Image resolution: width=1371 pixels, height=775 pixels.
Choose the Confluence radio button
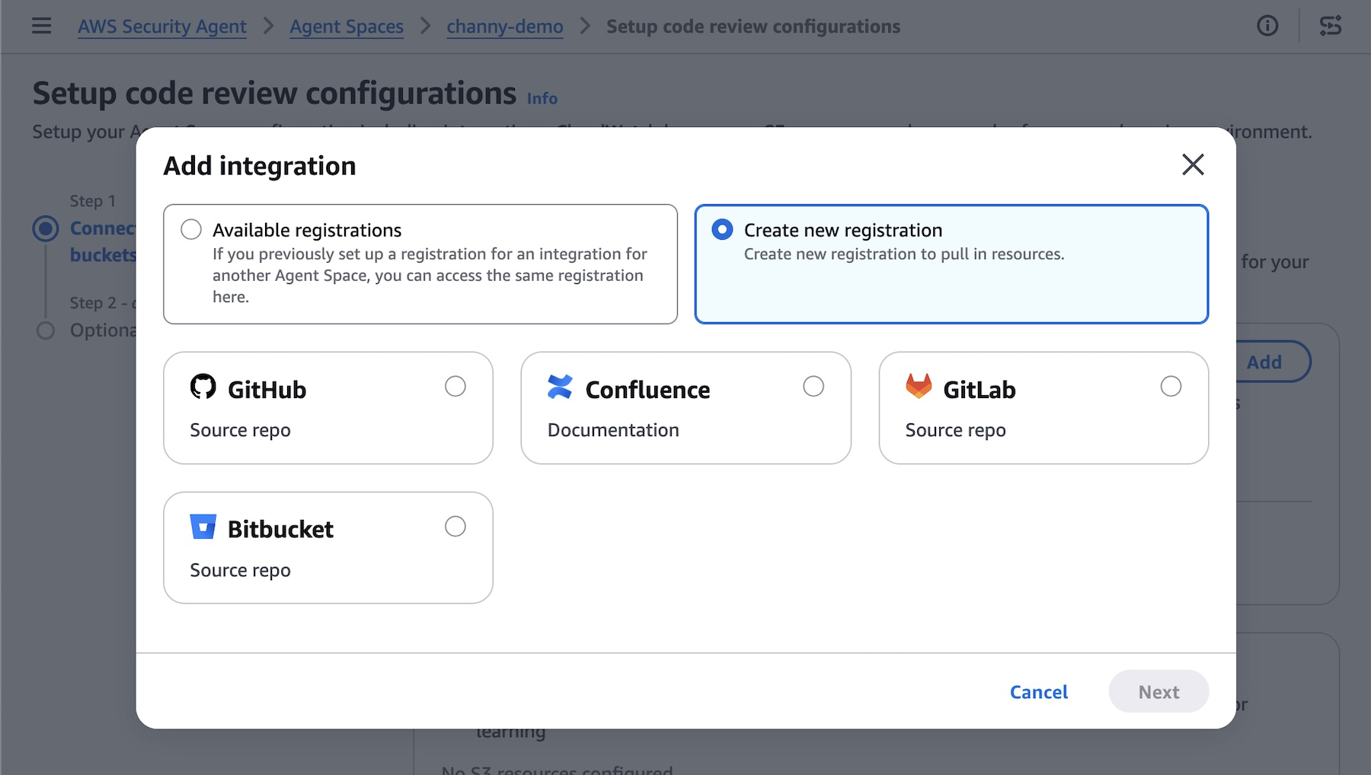(x=813, y=387)
